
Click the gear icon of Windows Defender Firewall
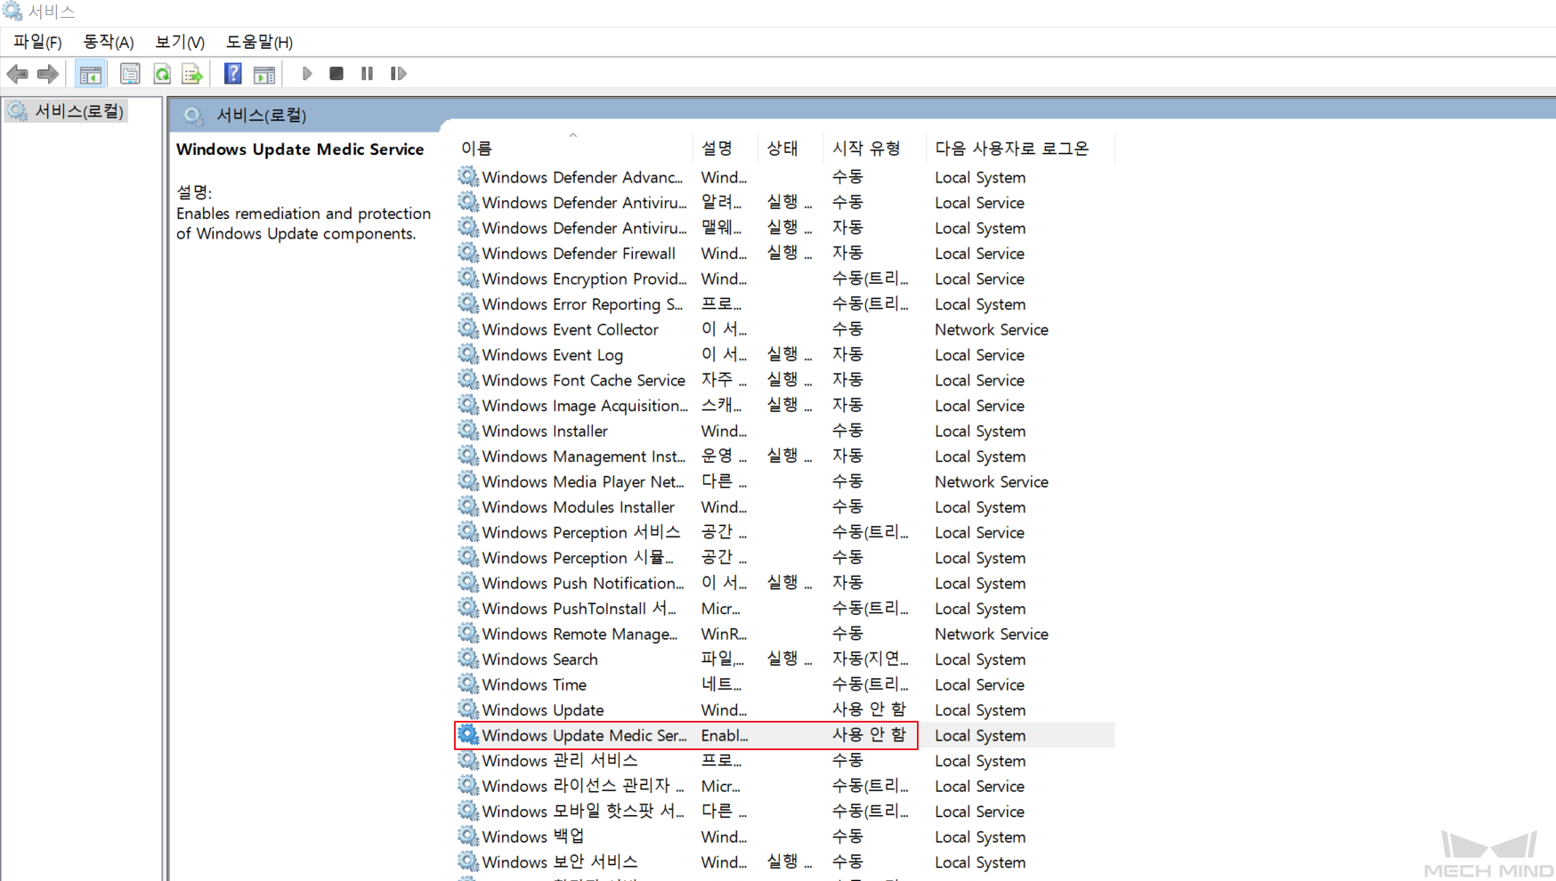468,253
